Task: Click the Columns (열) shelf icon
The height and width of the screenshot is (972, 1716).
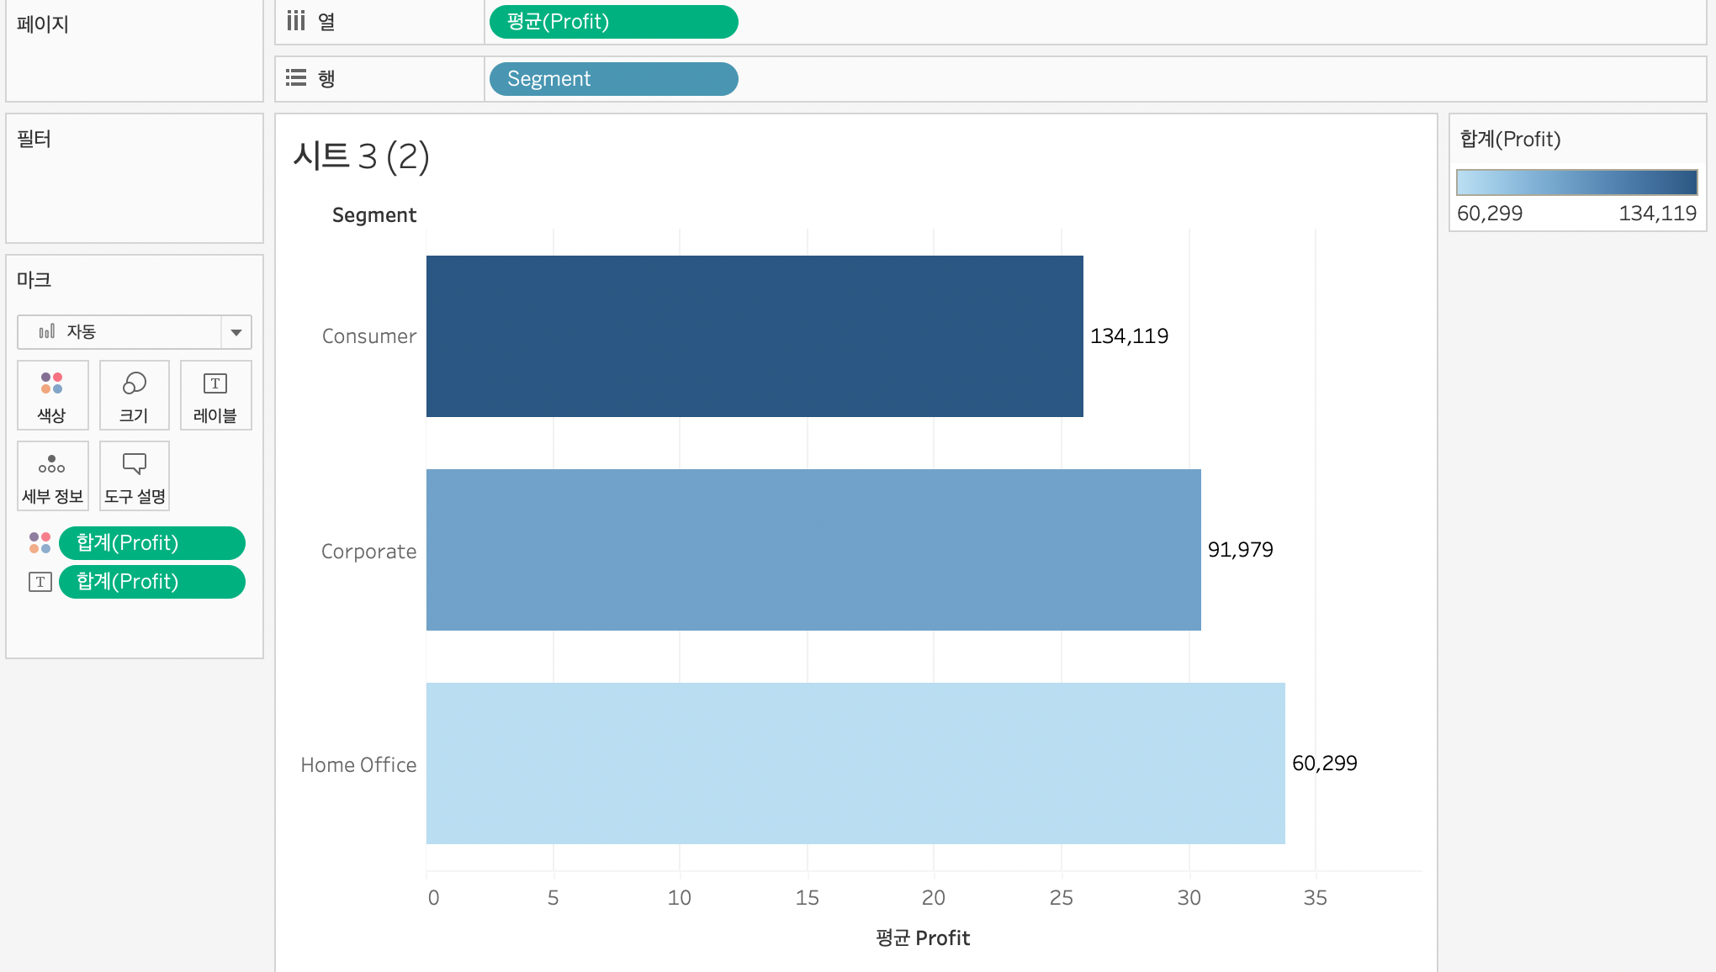Action: pos(296,21)
